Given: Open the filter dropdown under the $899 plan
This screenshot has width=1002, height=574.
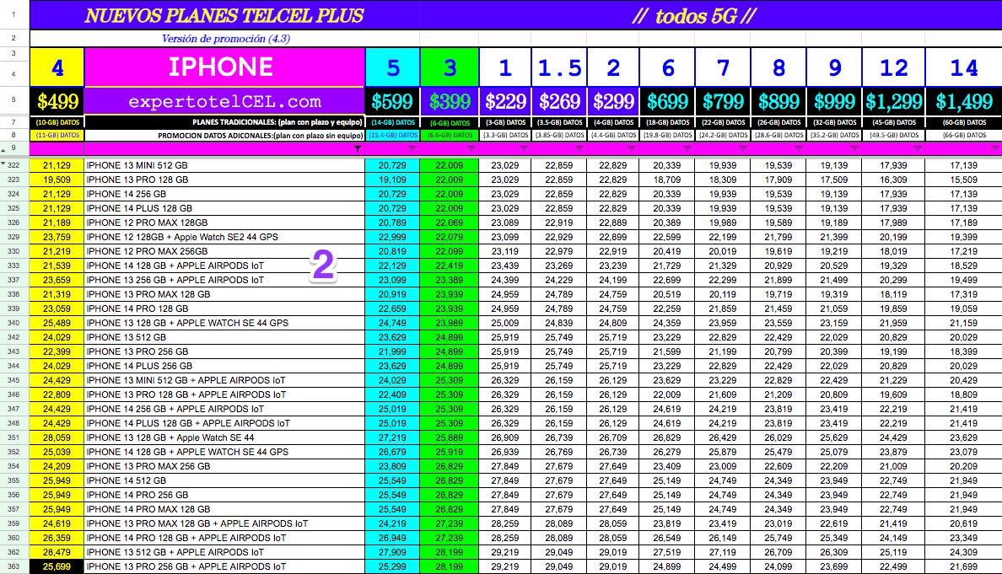Looking at the screenshot, I should click(x=798, y=148).
